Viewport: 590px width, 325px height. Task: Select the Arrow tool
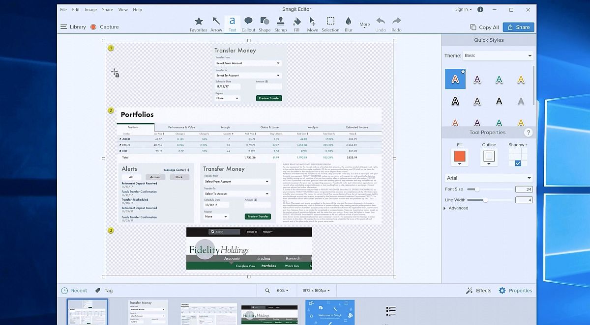pos(216,24)
